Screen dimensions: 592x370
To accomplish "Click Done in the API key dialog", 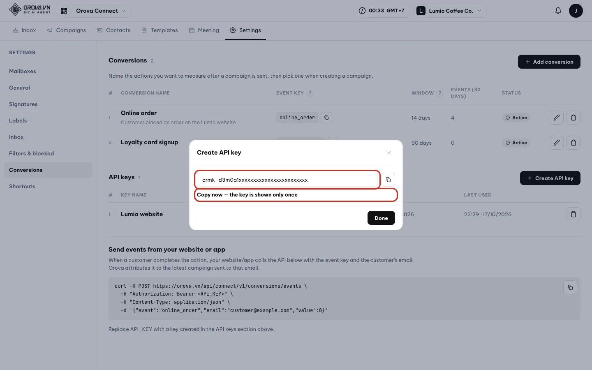I will point(381,218).
